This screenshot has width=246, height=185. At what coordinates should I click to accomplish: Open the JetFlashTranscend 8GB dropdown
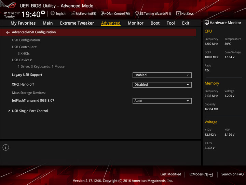[162, 101]
